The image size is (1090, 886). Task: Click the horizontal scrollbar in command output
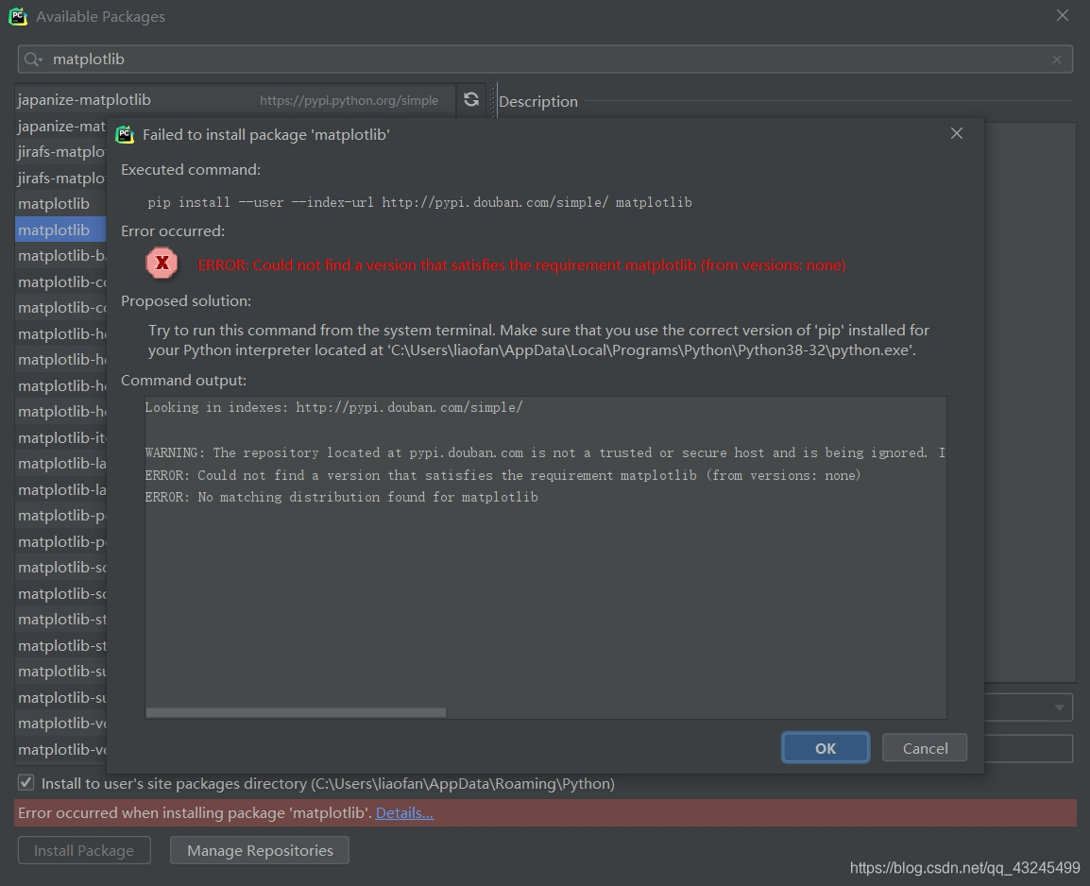[x=296, y=712]
